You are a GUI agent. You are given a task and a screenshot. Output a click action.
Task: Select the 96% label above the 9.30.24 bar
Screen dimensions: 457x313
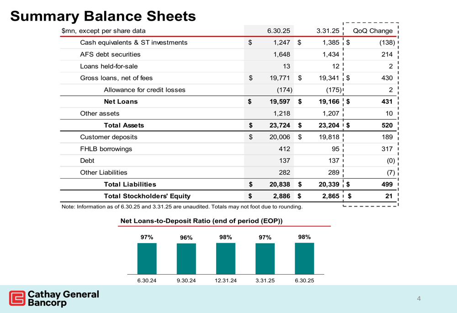[186, 238]
